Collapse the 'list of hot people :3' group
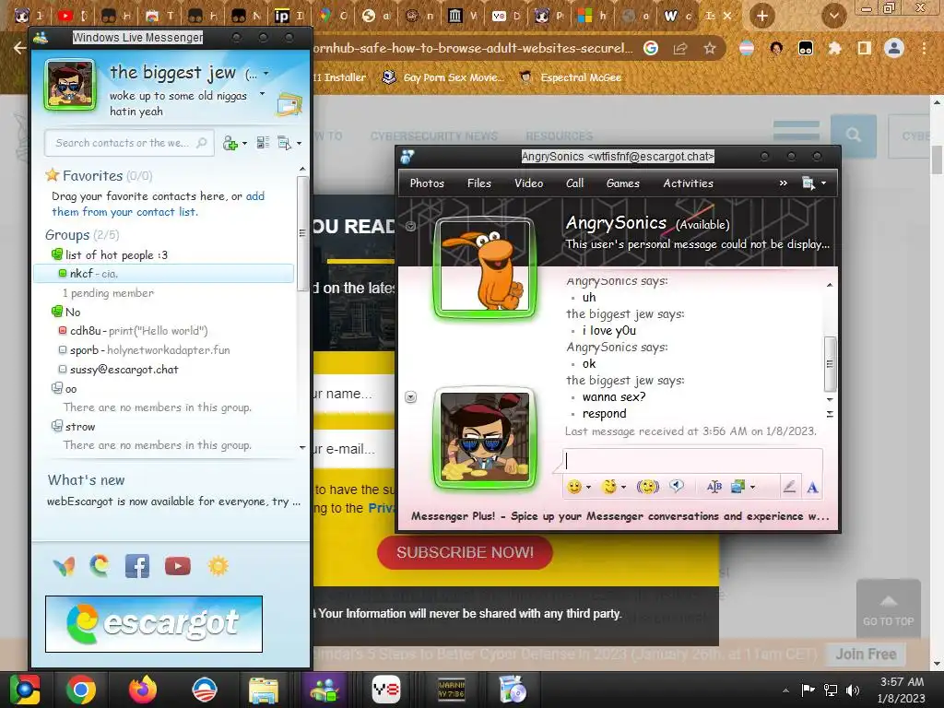The image size is (944, 708). pyautogui.click(x=56, y=254)
